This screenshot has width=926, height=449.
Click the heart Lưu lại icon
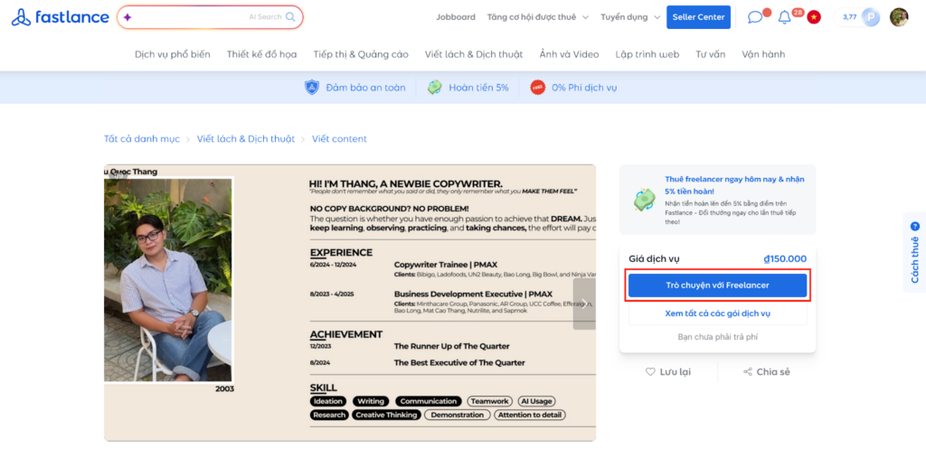pyautogui.click(x=650, y=371)
